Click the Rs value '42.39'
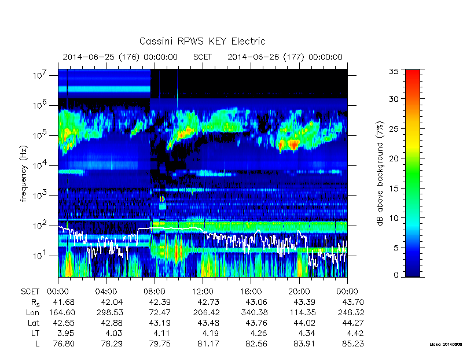The width and height of the screenshot is (463, 347). [160, 302]
